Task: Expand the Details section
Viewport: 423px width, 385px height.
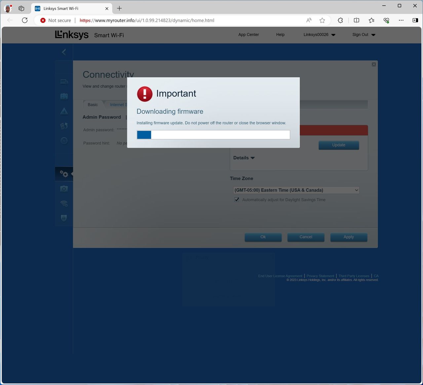Action: point(244,158)
